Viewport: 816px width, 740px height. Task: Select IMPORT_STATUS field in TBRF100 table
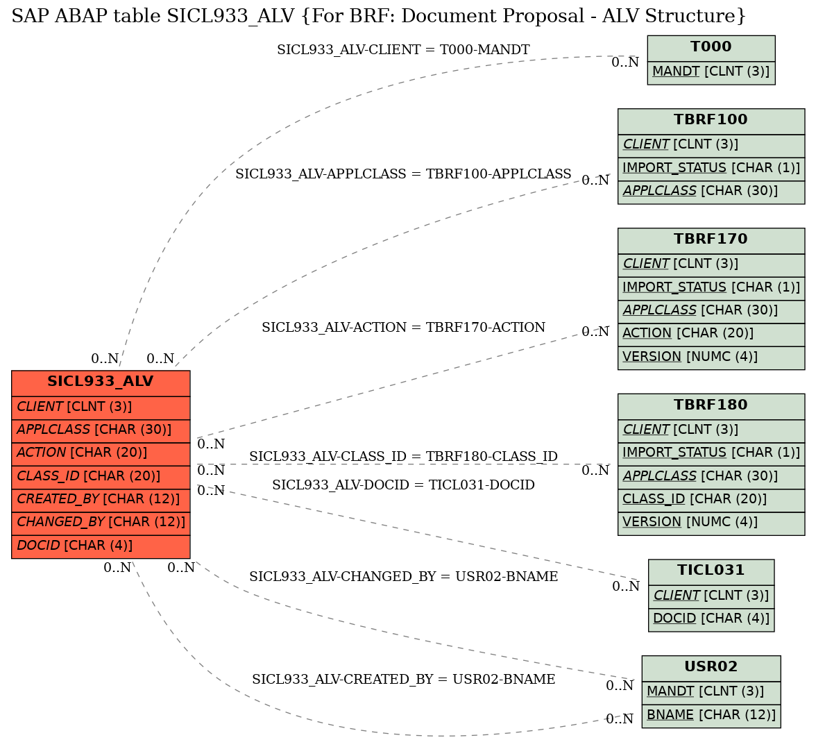[711, 169]
